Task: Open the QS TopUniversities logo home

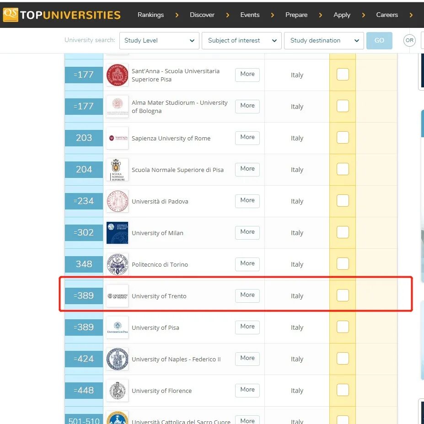Action: [62, 15]
